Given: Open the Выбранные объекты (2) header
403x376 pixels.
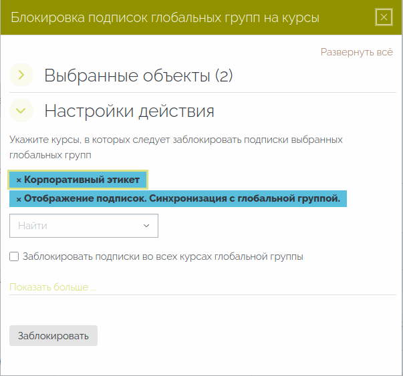Looking at the screenshot, I should [138, 75].
